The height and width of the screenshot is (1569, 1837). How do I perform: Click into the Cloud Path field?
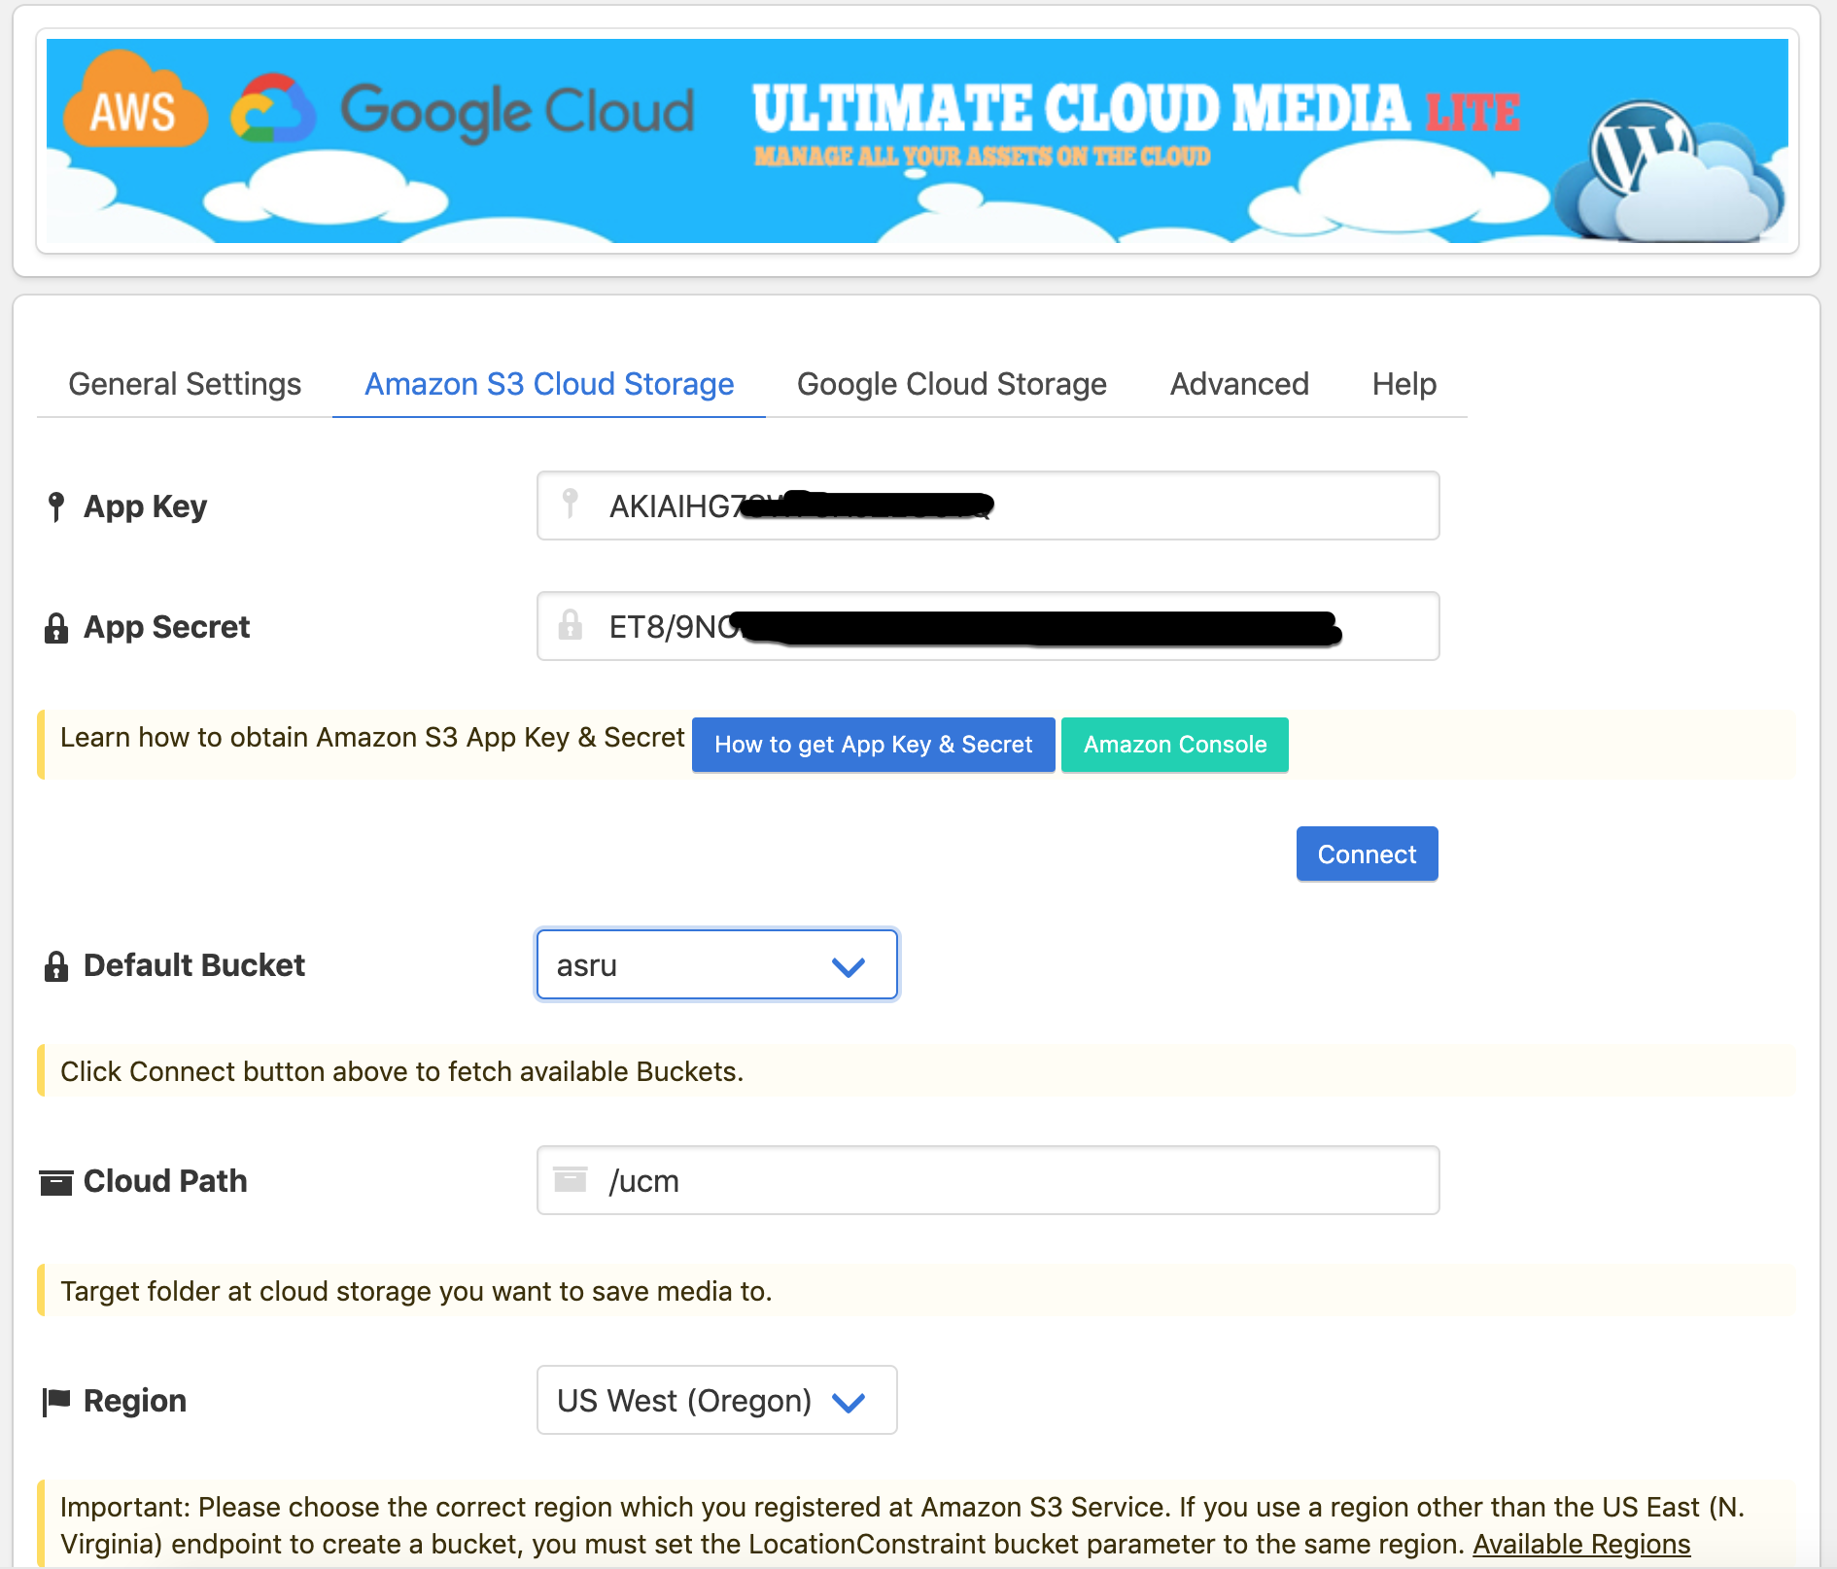click(x=988, y=1180)
